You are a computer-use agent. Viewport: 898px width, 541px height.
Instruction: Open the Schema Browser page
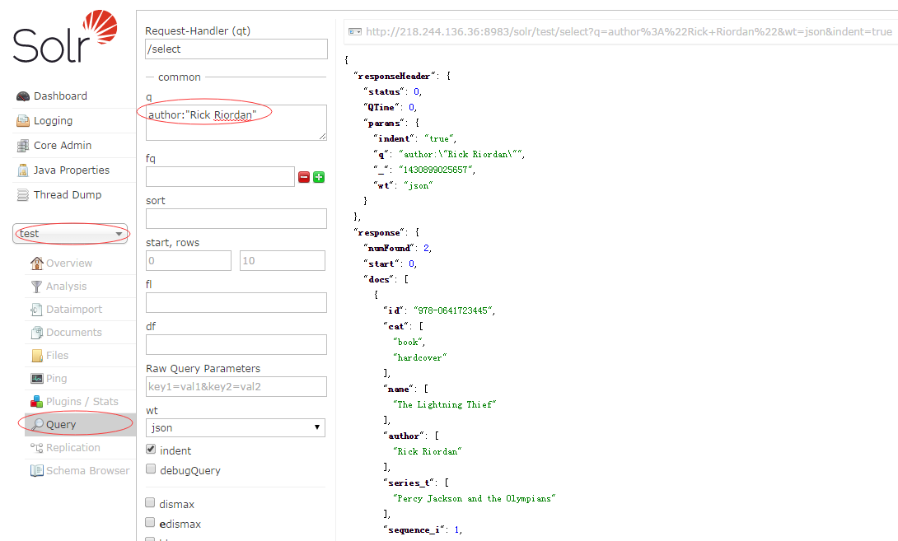point(87,471)
